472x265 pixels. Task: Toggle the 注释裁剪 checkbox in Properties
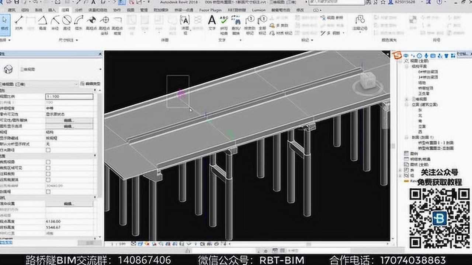48,174
